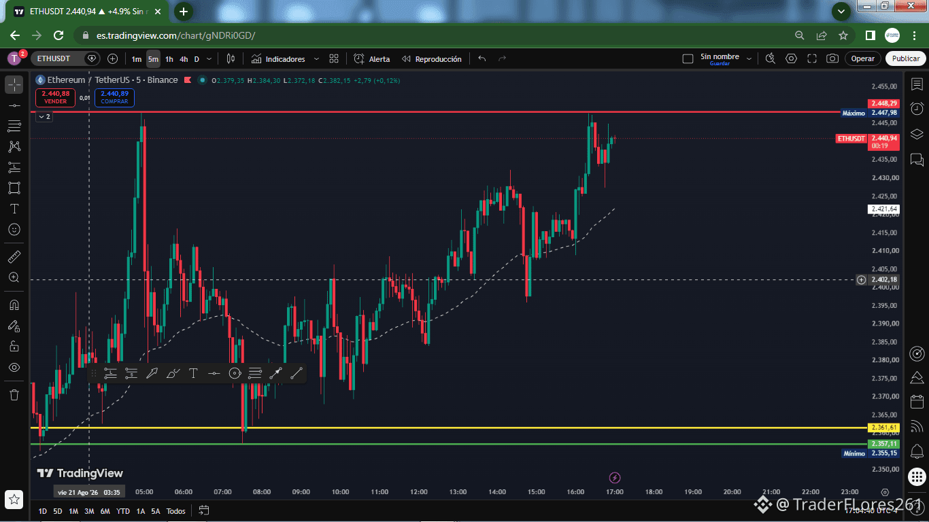This screenshot has height=522, width=929.
Task: Open the quick search icon in top toolbar
Action: coord(771,58)
